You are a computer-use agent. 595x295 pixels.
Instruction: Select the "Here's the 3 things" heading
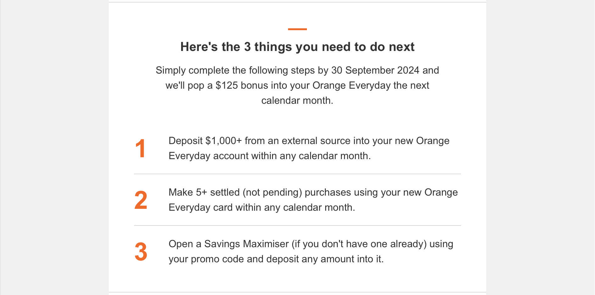[x=297, y=47]
